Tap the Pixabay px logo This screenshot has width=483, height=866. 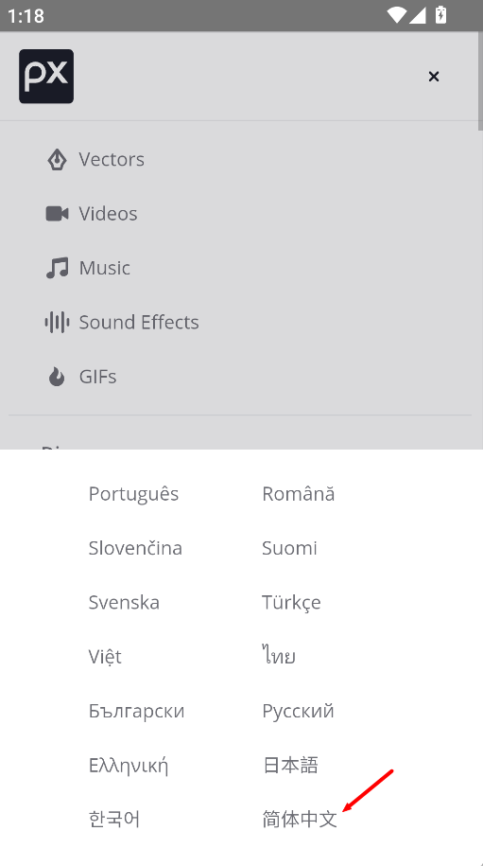pos(46,77)
